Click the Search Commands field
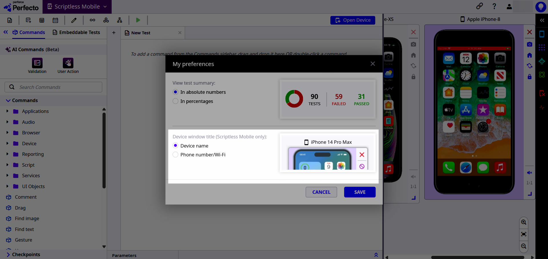The image size is (548, 259). (x=53, y=87)
